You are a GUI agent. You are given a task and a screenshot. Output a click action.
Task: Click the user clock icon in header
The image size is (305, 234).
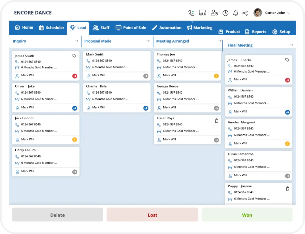(x=214, y=13)
